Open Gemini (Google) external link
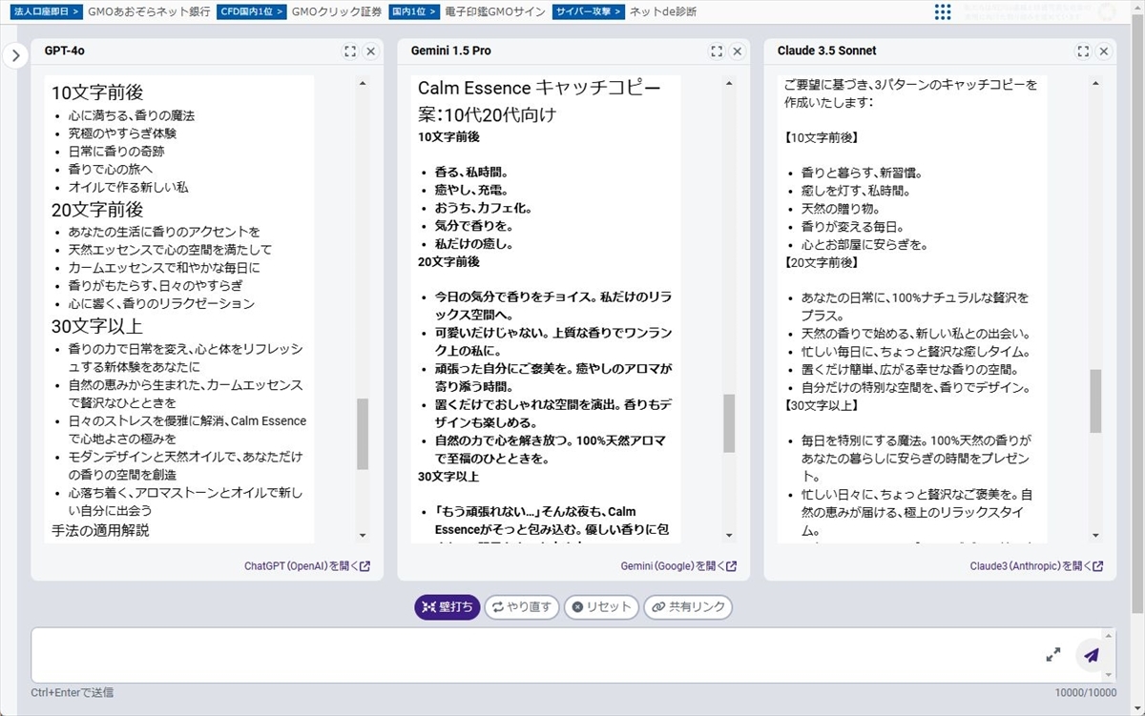 [678, 565]
